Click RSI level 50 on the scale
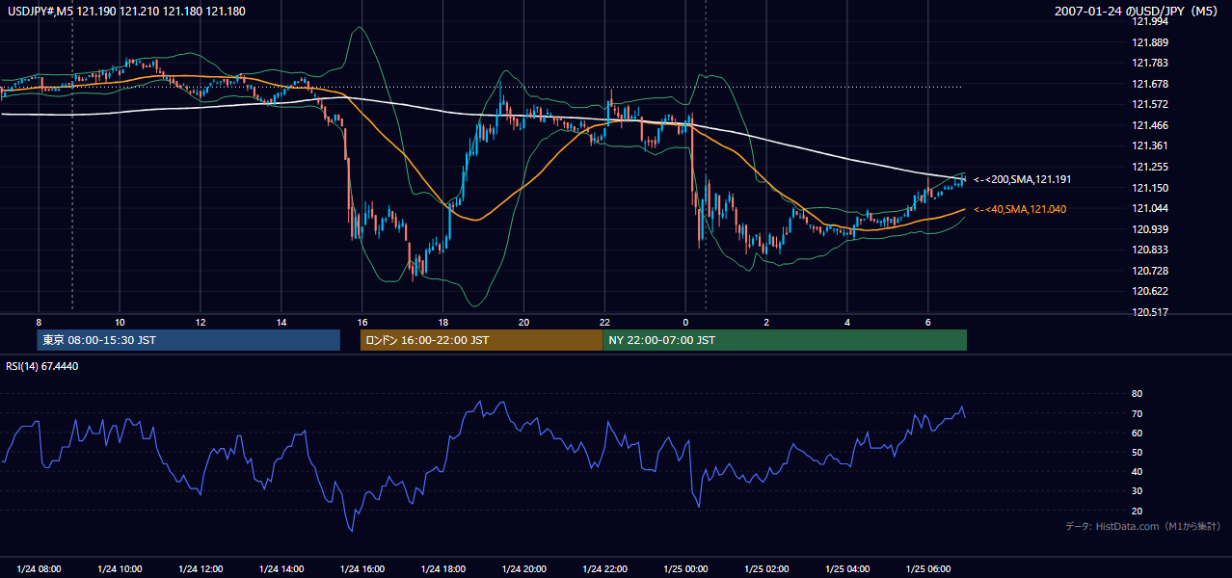1232x578 pixels. click(x=1137, y=452)
